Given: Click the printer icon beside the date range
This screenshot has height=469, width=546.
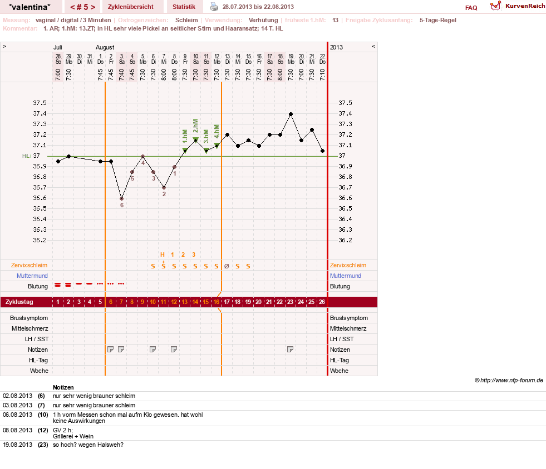Looking at the screenshot, I should pyautogui.click(x=214, y=7).
